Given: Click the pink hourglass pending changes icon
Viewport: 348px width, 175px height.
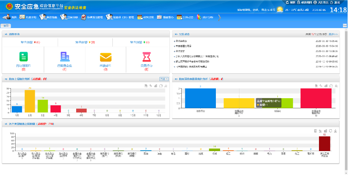Looking at the screenshot, I should 146,57.
